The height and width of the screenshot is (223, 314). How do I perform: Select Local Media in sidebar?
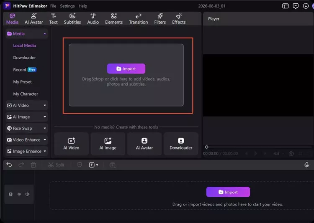click(x=24, y=46)
